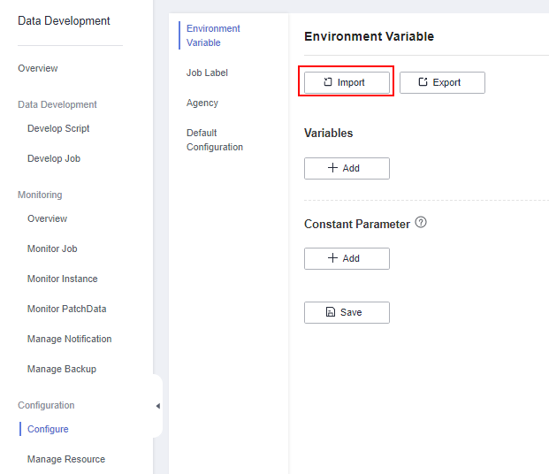The width and height of the screenshot is (549, 474).
Task: Click the Import button
Action: click(347, 82)
